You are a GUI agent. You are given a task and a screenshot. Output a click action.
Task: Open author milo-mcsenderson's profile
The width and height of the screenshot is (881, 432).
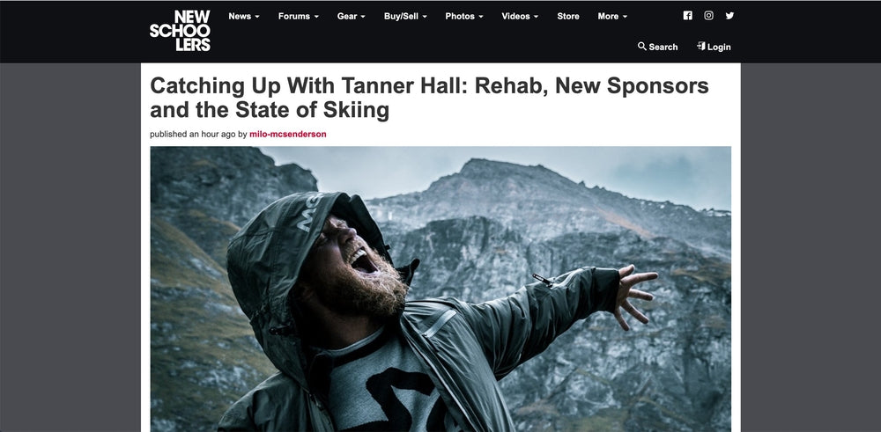click(x=288, y=134)
